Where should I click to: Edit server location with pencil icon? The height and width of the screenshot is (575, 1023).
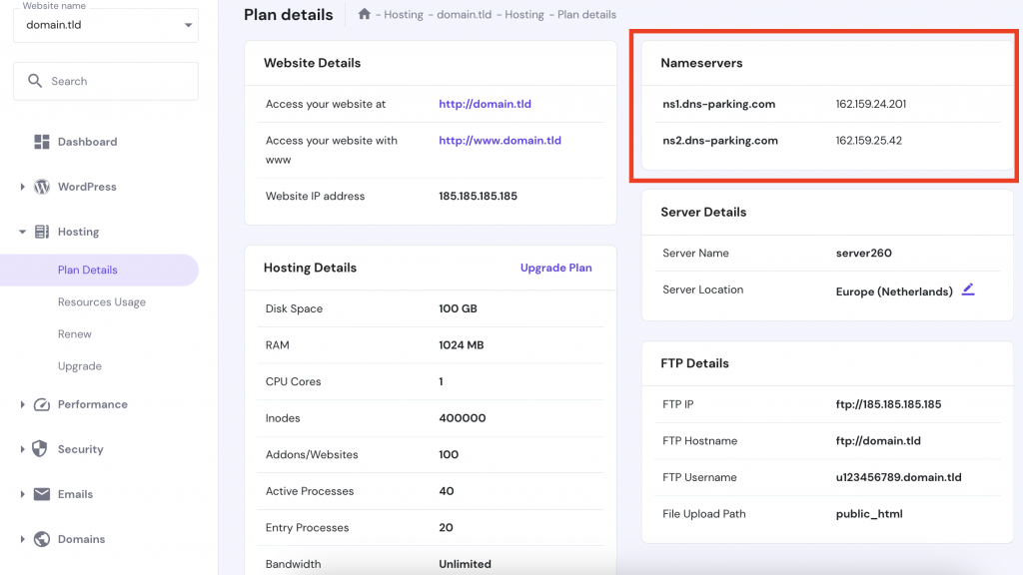[x=967, y=290]
